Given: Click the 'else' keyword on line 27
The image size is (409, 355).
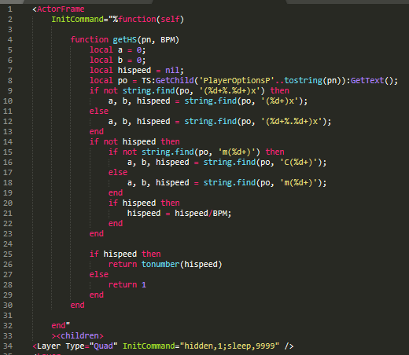Looking at the screenshot, I should click(99, 275).
